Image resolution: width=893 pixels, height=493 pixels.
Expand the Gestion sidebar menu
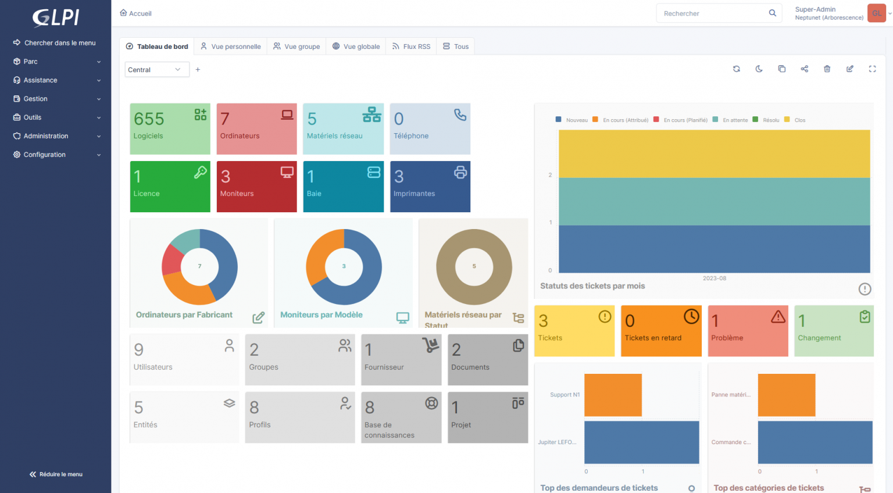(57, 99)
